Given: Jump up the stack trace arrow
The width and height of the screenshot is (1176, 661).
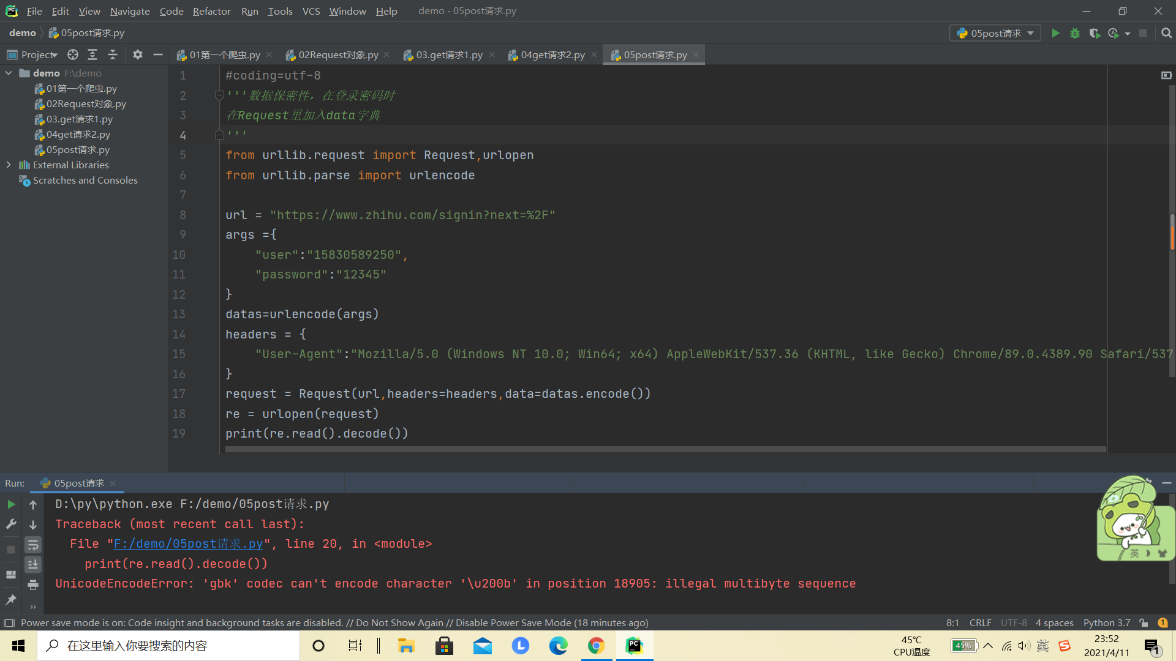Looking at the screenshot, I should coord(33,504).
